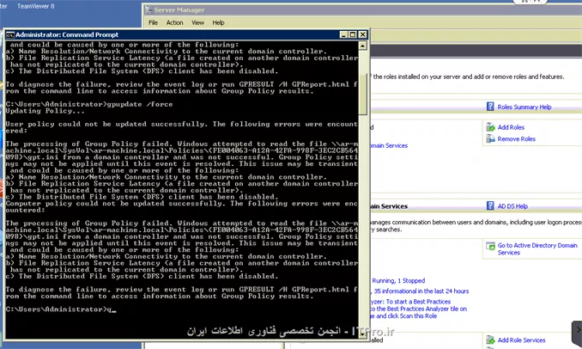
Task: Click the Go to Active Directory Domain Services icon
Action: point(491,246)
